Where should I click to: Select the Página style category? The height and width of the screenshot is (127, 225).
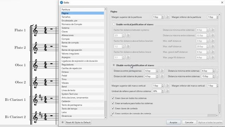pos(83,13)
